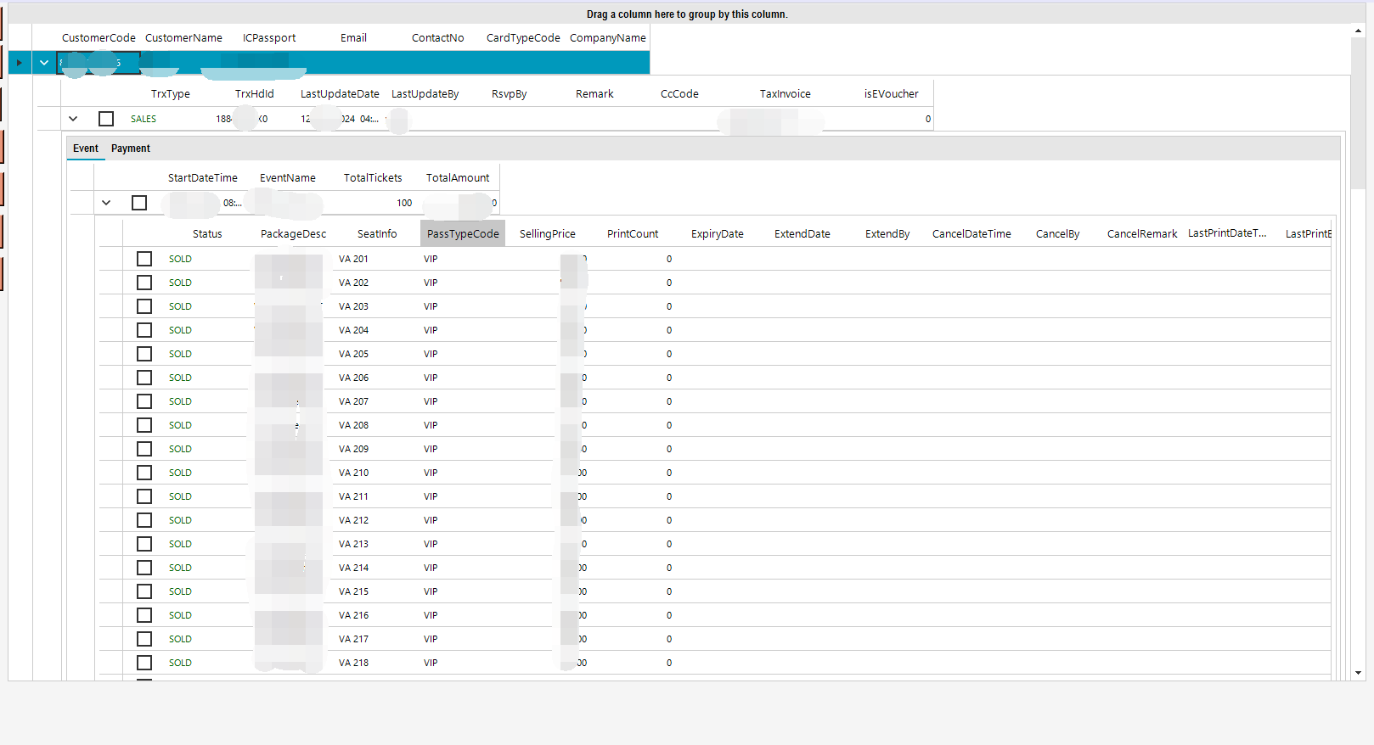Collapse the event row with 100 tickets
Screen dimensions: 1374x745
tap(106, 203)
